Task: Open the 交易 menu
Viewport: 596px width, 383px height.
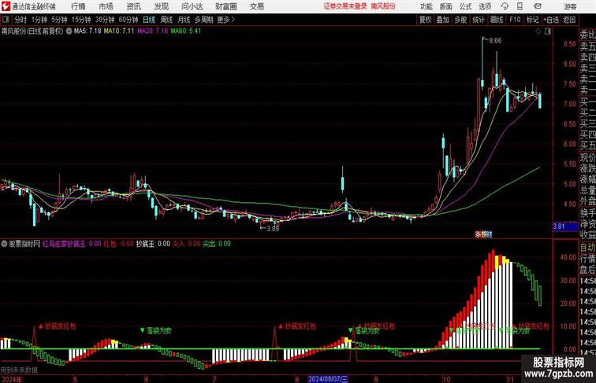Action: click(x=256, y=6)
